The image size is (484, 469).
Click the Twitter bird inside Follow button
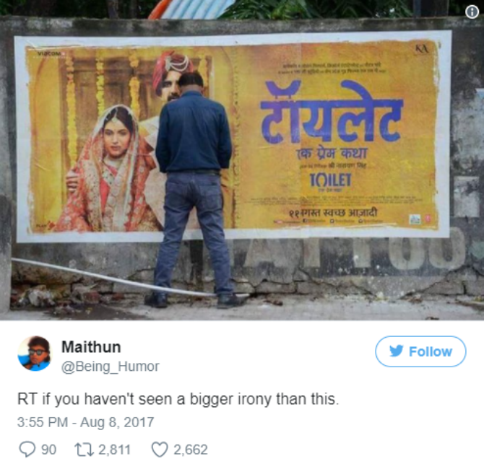[397, 351]
